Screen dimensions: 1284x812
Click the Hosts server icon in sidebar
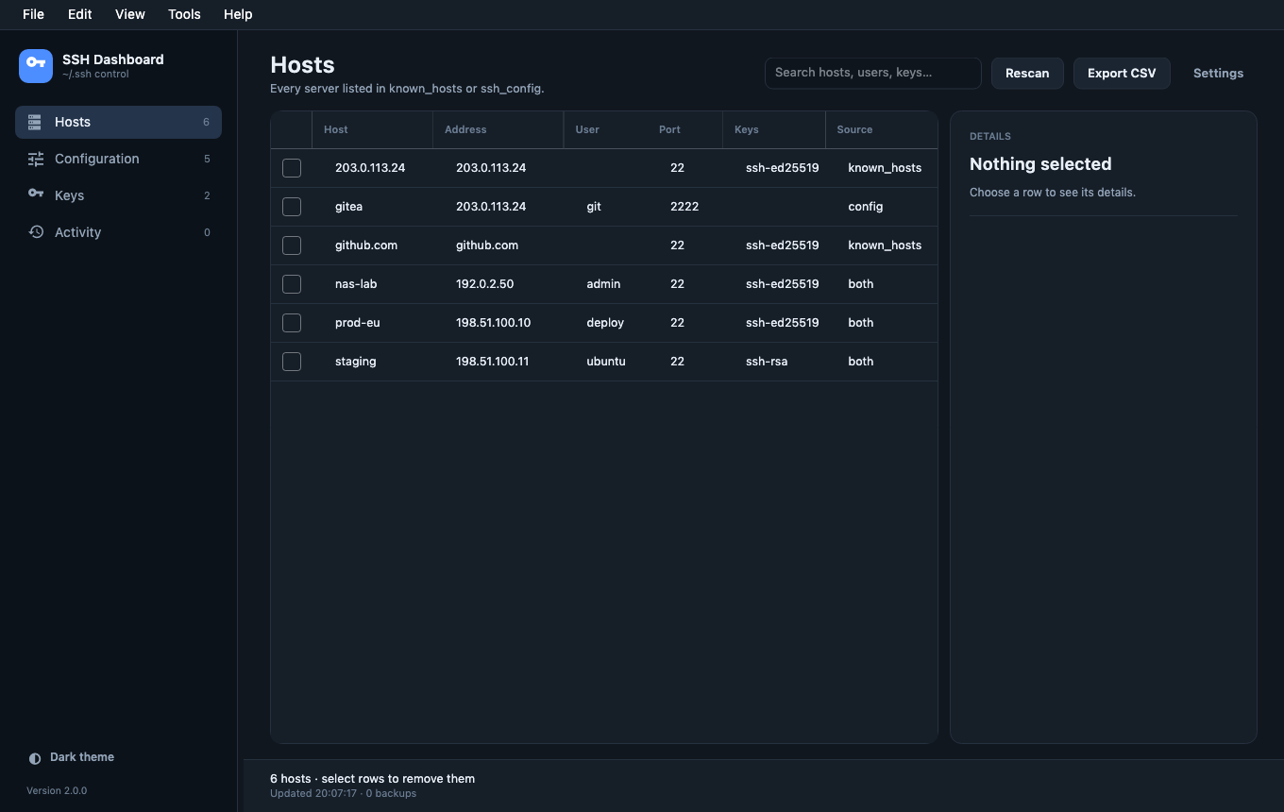[x=35, y=122]
